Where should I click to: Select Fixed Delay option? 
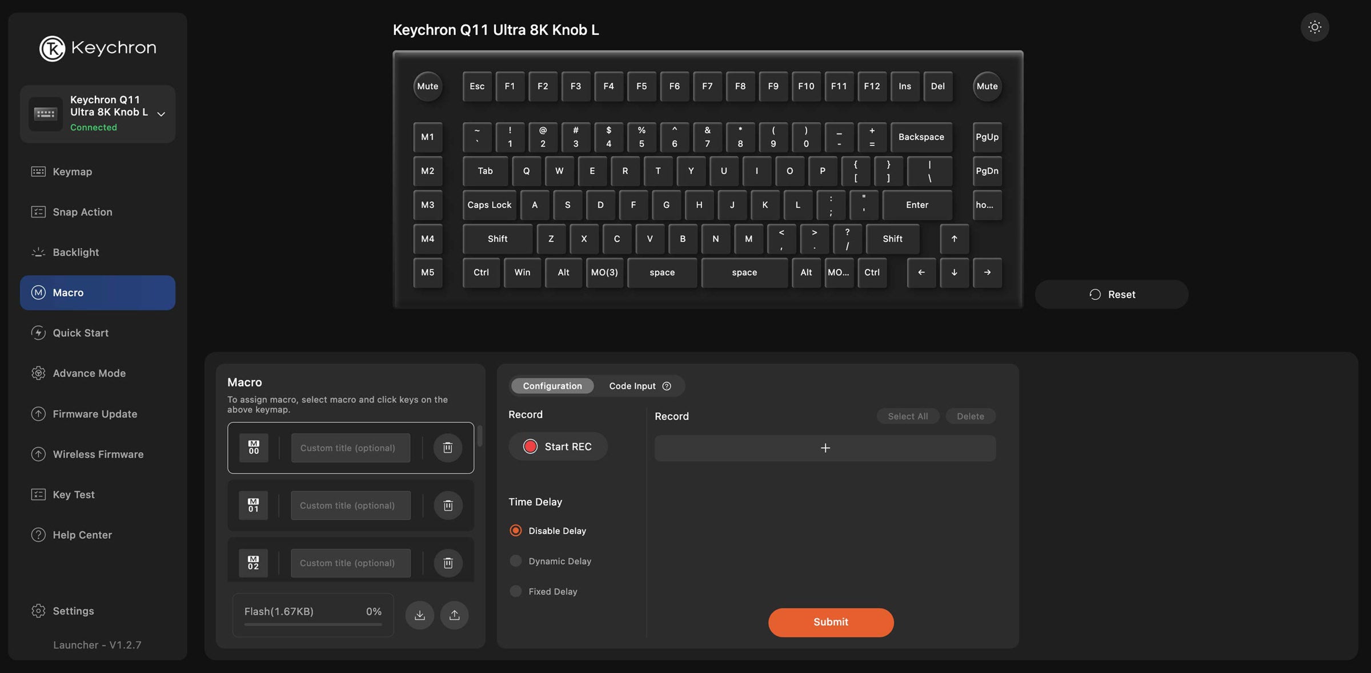(516, 591)
